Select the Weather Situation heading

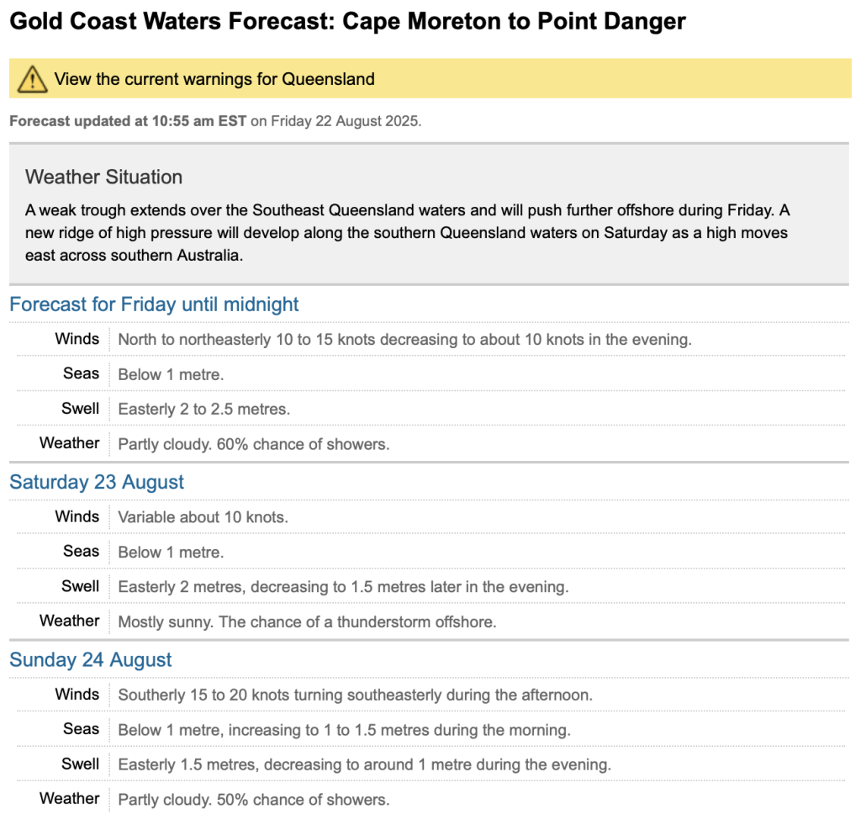click(103, 177)
